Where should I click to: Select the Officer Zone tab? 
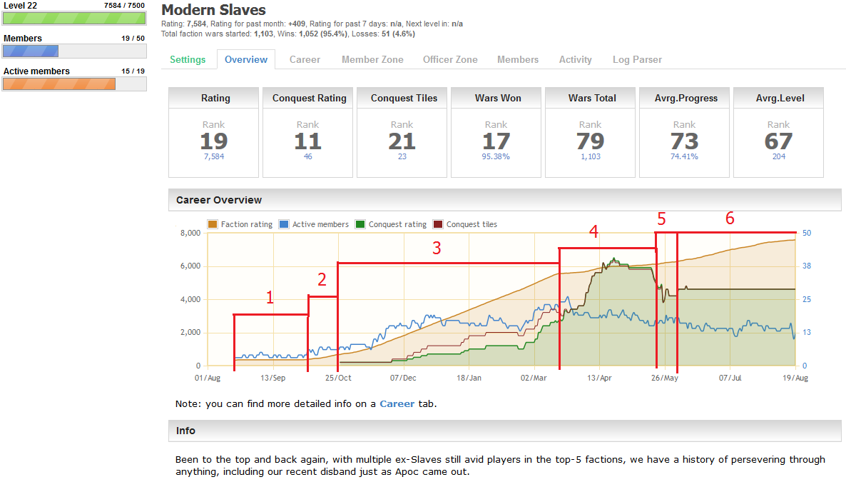click(x=450, y=60)
